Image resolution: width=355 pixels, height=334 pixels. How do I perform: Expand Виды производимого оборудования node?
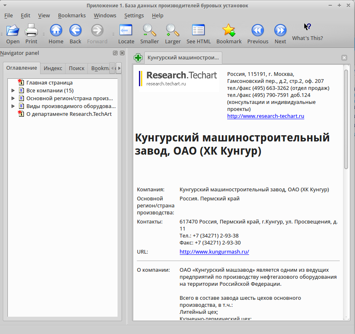point(13,106)
